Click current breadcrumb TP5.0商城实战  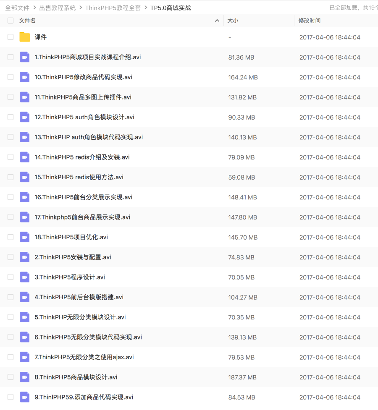[171, 8]
